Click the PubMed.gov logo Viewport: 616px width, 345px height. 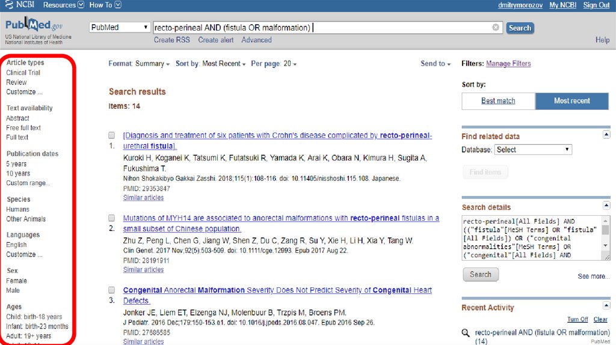tap(34, 27)
